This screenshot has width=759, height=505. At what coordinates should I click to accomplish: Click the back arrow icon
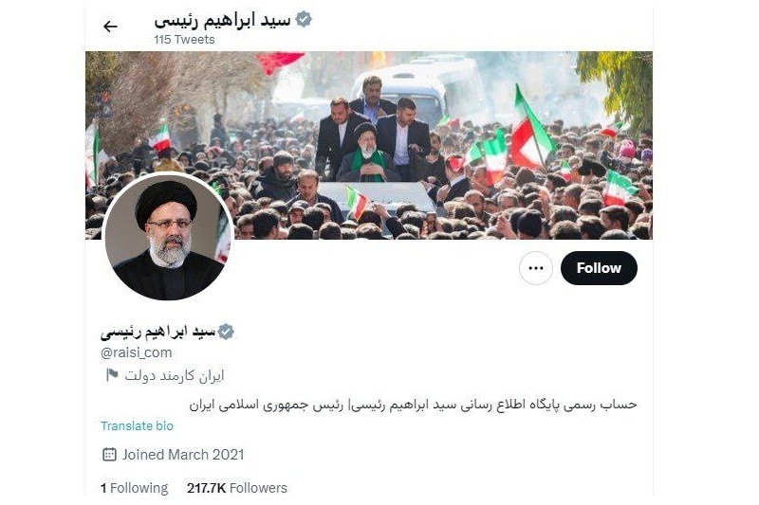pyautogui.click(x=110, y=27)
